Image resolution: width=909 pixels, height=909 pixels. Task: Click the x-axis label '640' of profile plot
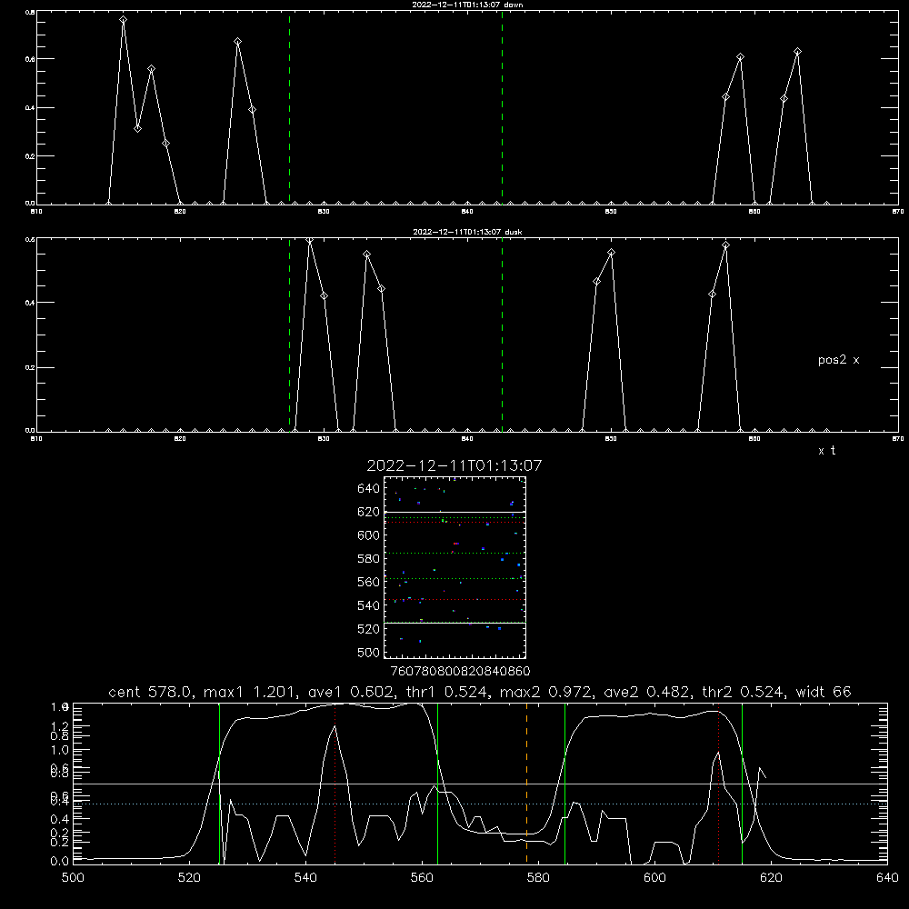click(x=887, y=878)
